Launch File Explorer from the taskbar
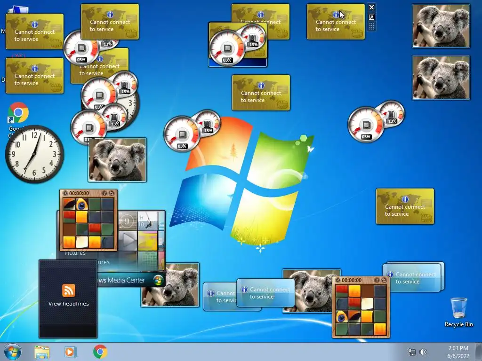Image resolution: width=482 pixels, height=361 pixels. click(42, 352)
